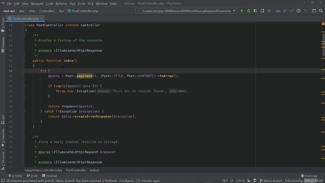
Task: Update project from Git (blue arrow)
Action: [x=285, y=11]
